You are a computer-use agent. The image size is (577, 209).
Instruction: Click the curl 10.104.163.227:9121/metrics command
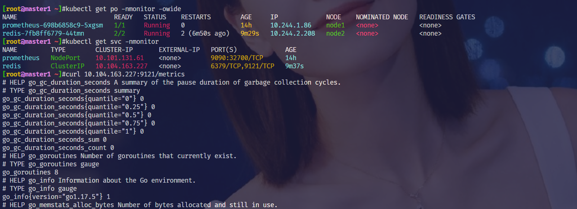coord(125,74)
